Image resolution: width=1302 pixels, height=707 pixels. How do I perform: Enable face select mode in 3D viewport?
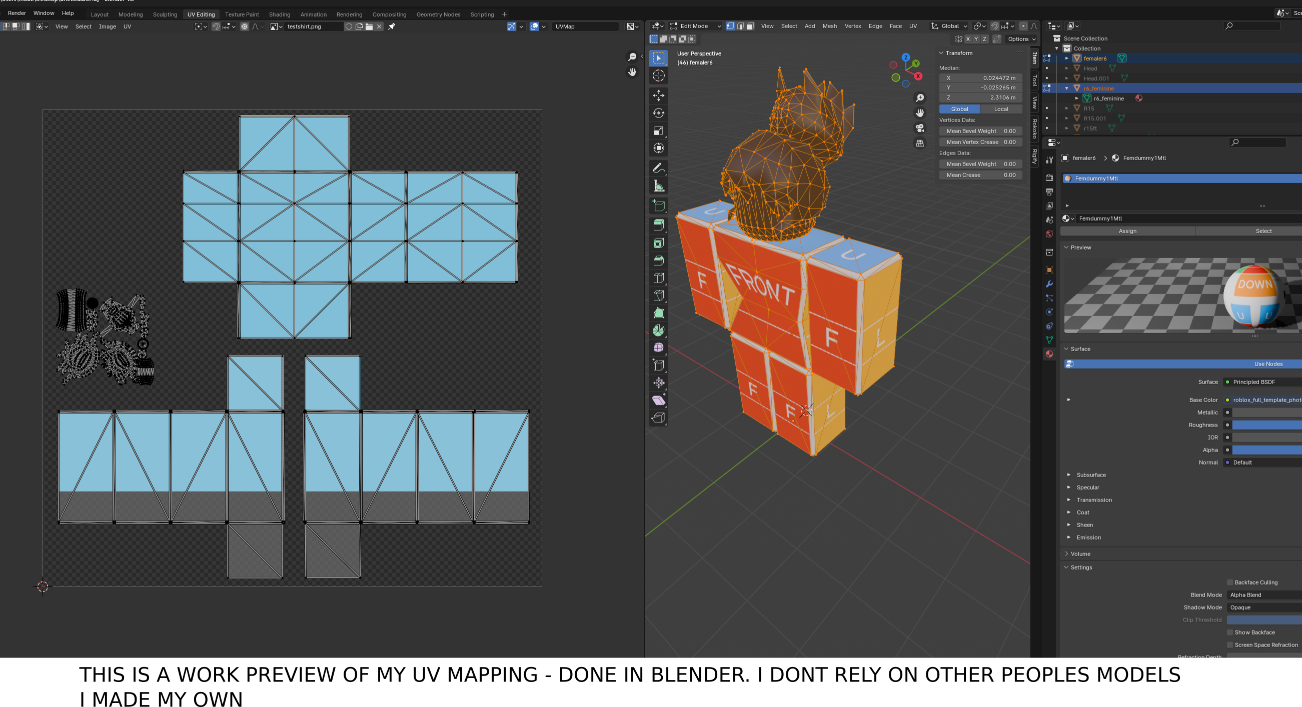click(x=750, y=26)
